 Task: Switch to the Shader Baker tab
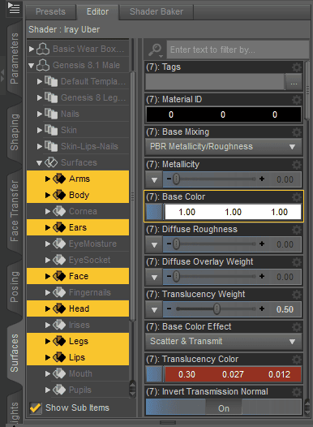(x=156, y=11)
